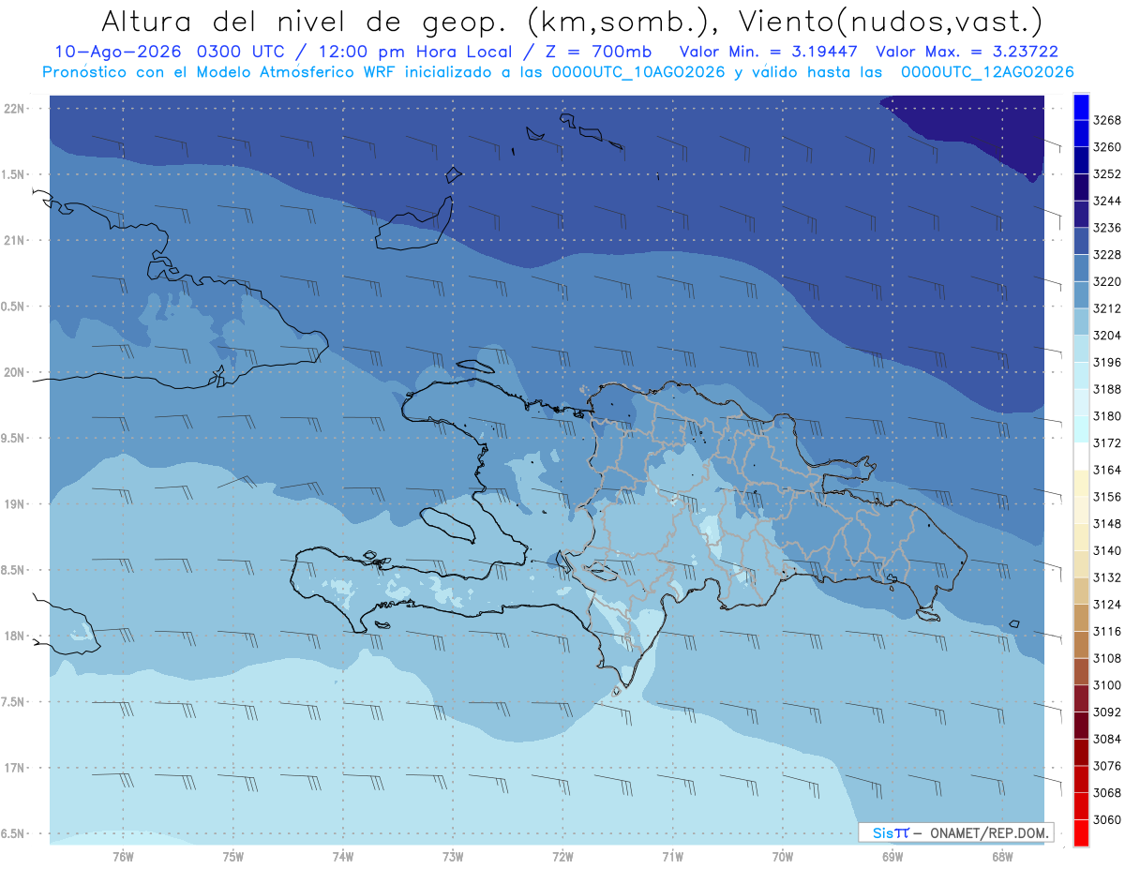Click the 3076 color bar label
The image size is (1125, 869).
click(x=1107, y=766)
